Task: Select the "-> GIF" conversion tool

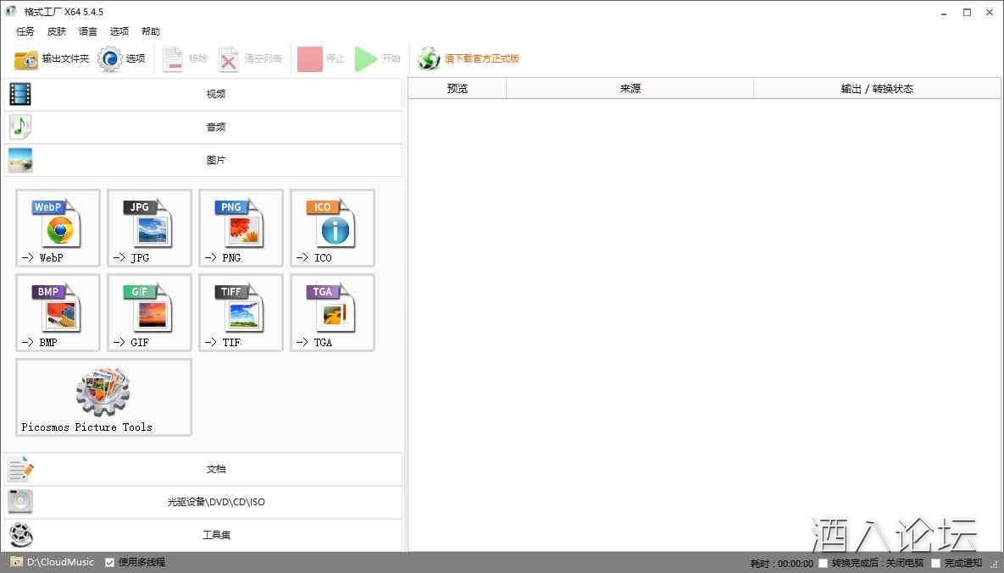Action: [149, 312]
